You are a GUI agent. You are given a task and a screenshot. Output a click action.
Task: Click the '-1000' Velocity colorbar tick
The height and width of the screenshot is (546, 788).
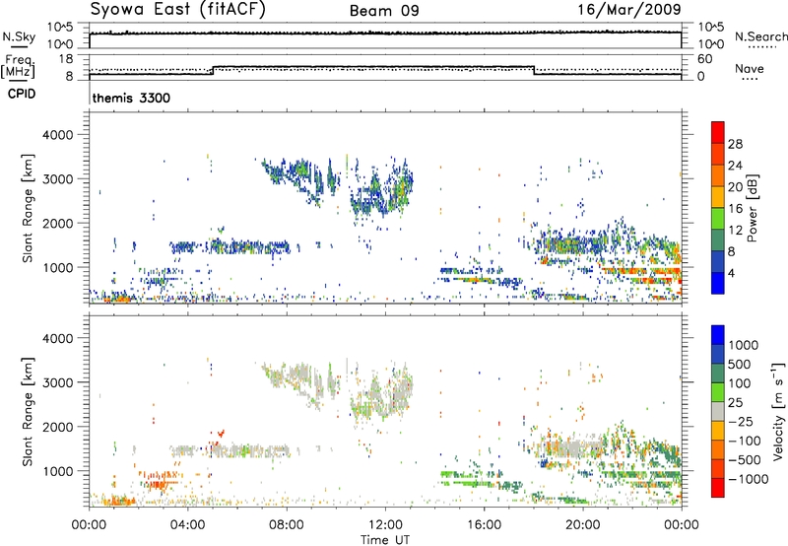tap(749, 479)
